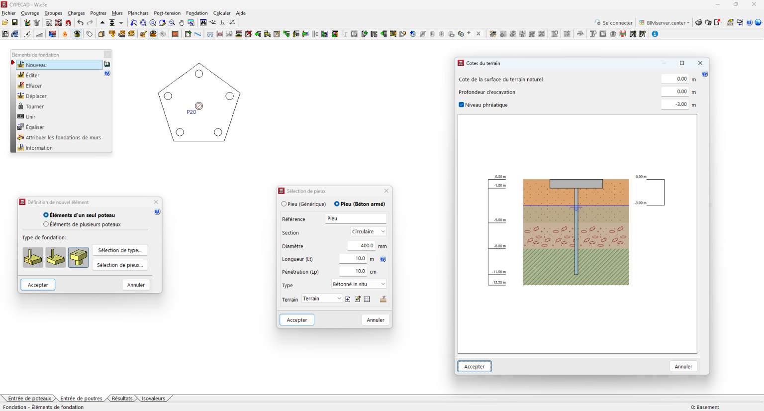
Task: Click the edit terrain pencil icon
Action: pos(358,299)
